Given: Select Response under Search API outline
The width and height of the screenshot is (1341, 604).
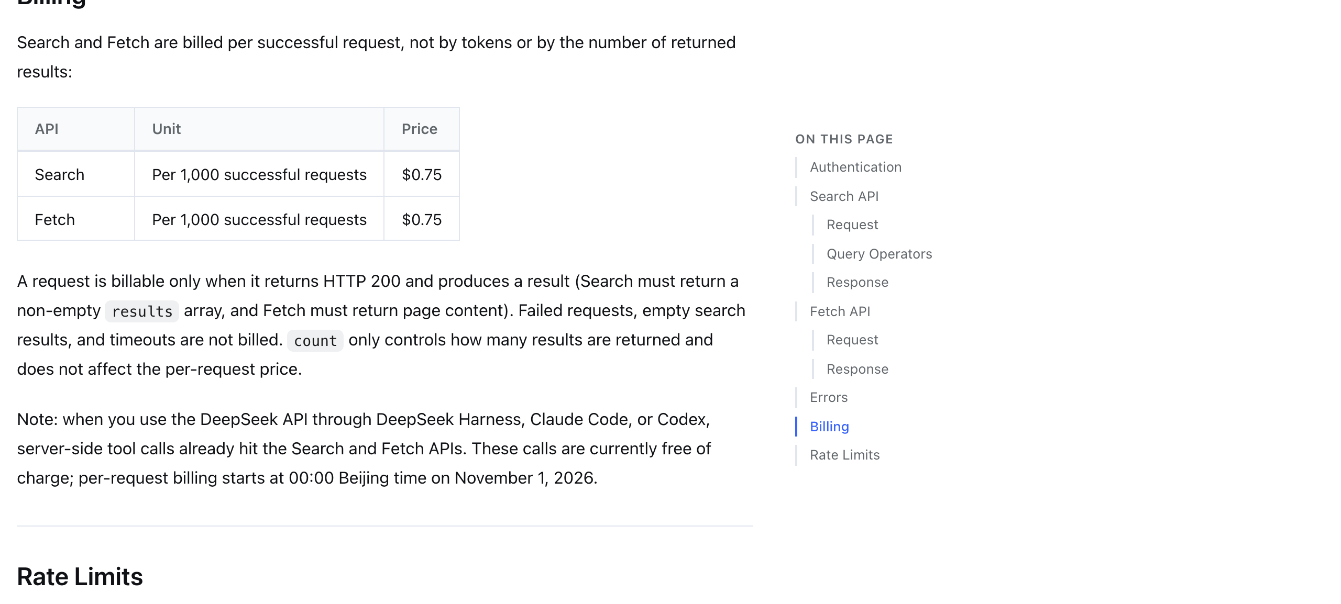Looking at the screenshot, I should [x=858, y=282].
